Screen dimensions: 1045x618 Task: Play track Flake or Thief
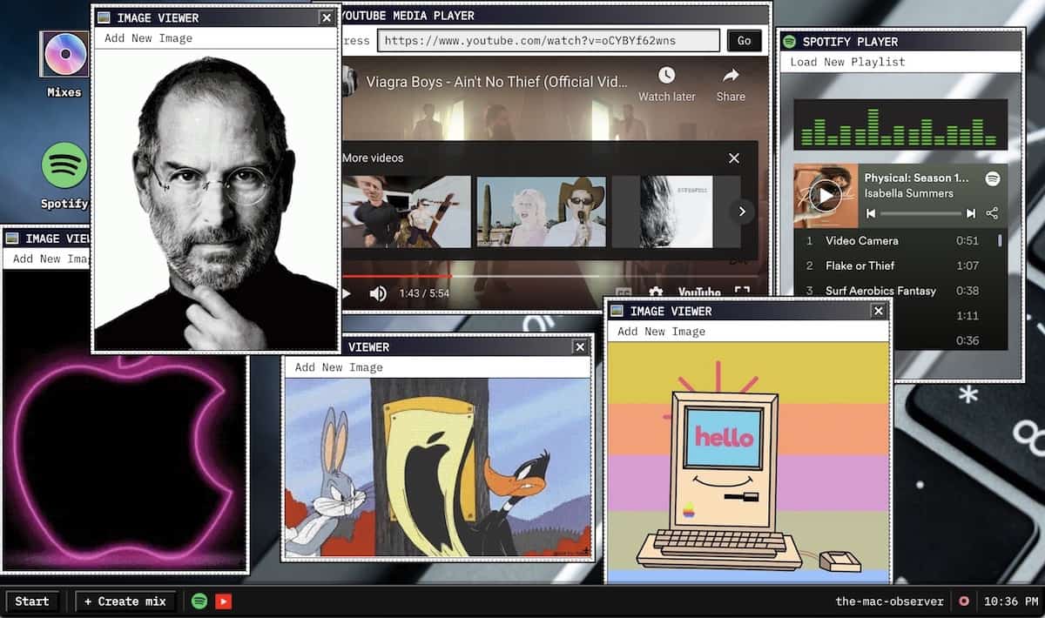point(860,265)
